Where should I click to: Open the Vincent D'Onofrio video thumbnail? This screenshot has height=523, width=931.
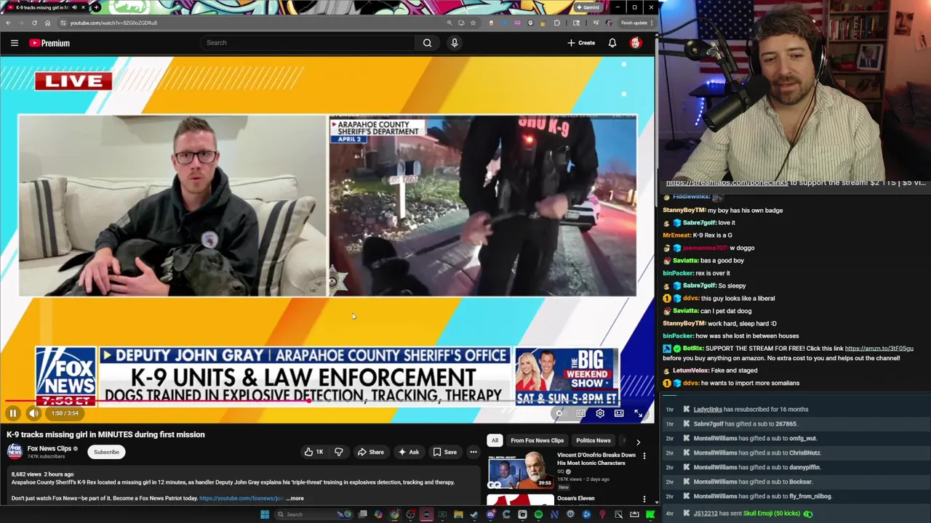click(x=519, y=470)
